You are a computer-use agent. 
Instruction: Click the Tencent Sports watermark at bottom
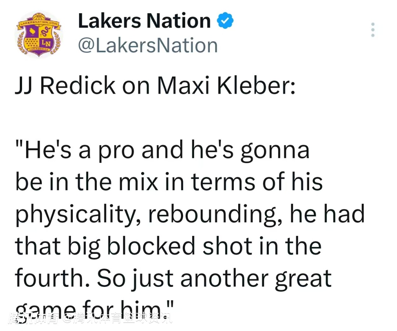(x=89, y=318)
